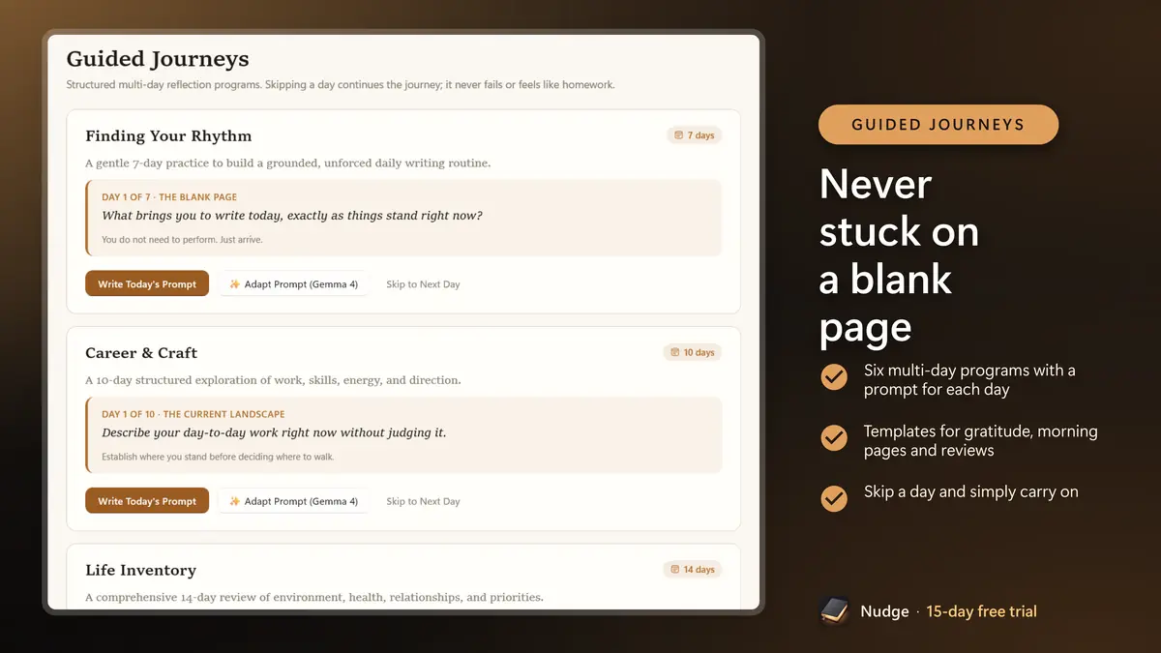Image resolution: width=1161 pixels, height=653 pixels.
Task: Click the 15-day free trial text
Action: 981,611
